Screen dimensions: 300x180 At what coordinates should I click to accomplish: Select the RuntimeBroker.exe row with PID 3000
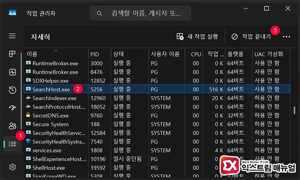(157, 63)
